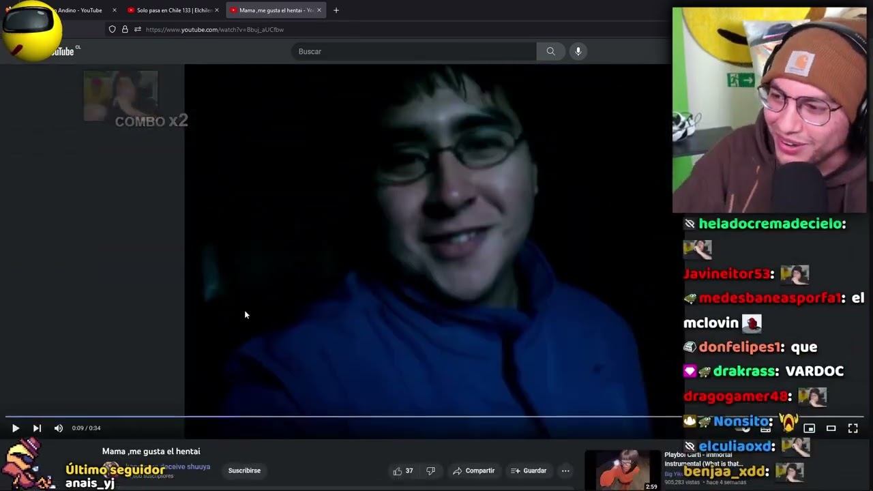Click the tracking protection shield icon
Image resolution: width=873 pixels, height=491 pixels.
click(112, 29)
